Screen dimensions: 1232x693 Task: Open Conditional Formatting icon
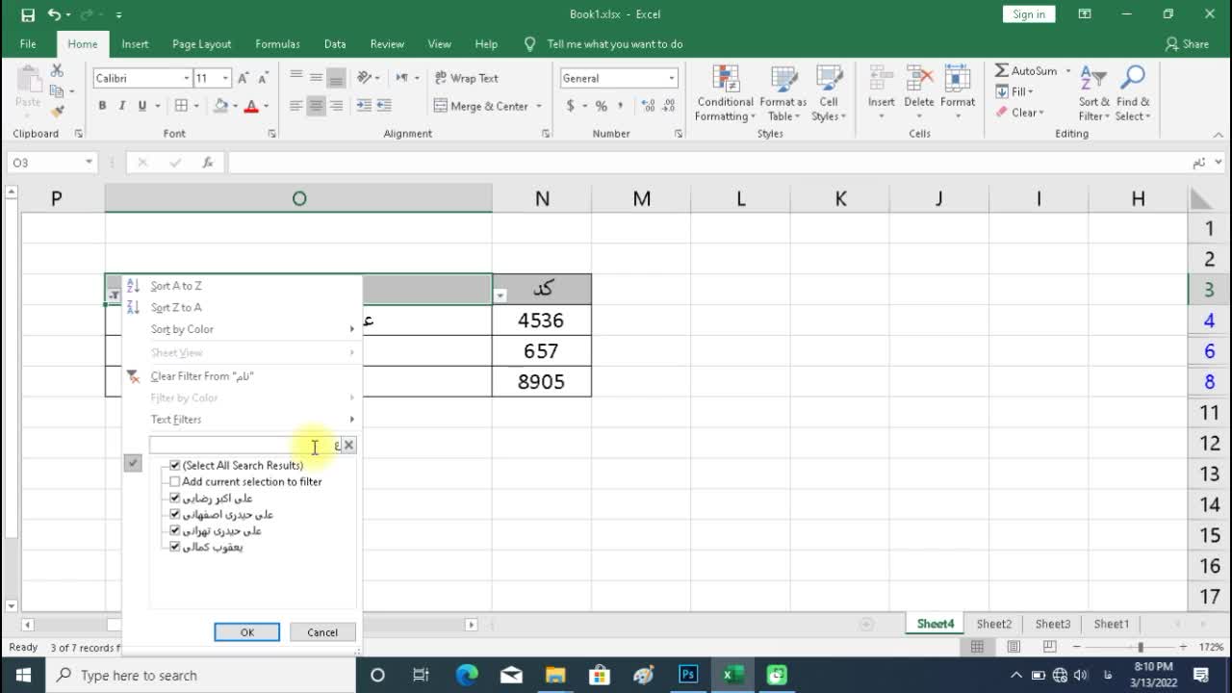click(725, 80)
